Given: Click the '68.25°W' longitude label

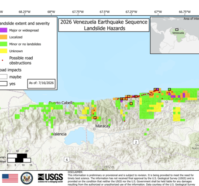Looking at the screenshot, I should [24, 12].
